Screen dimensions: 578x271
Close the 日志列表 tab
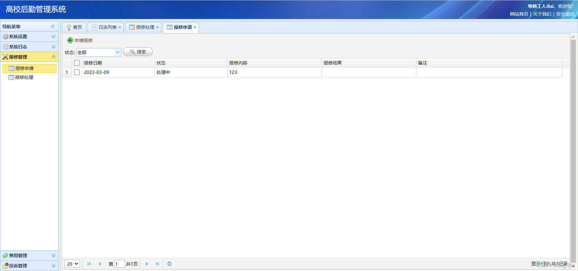coord(120,27)
